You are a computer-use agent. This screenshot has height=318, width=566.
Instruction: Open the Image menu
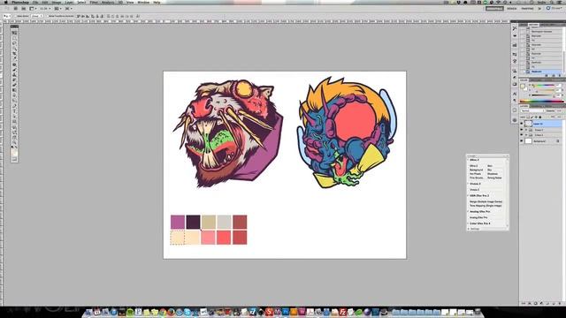(57, 2)
